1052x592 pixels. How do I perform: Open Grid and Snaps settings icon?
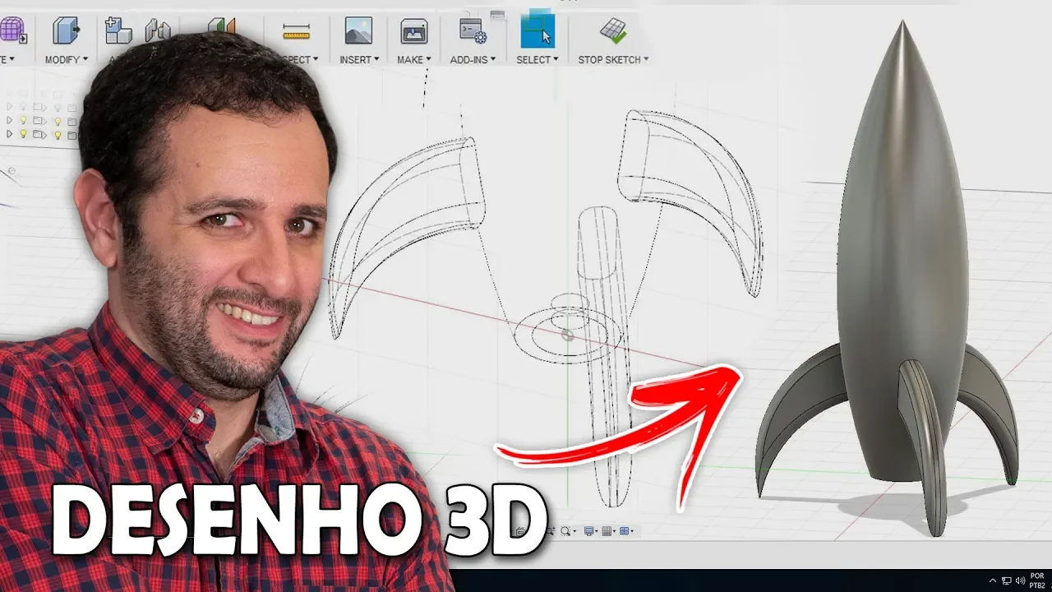pyautogui.click(x=607, y=532)
